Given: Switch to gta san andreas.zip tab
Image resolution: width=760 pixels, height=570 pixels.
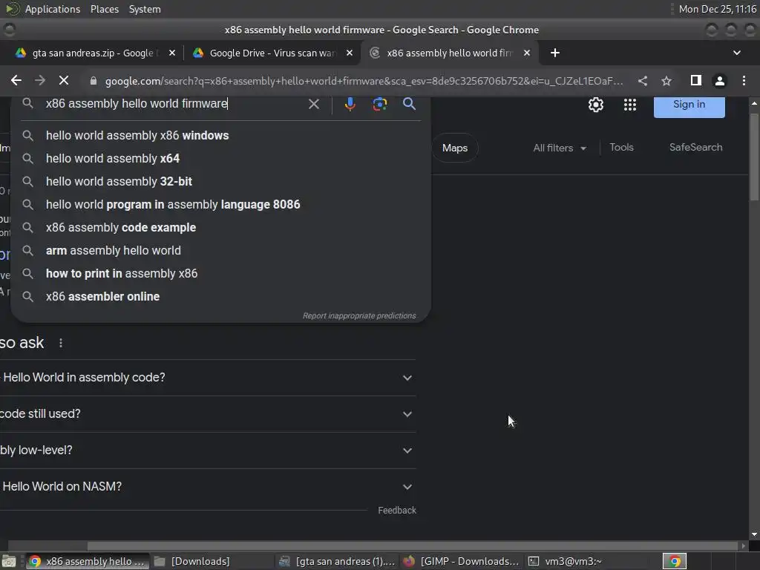Looking at the screenshot, I should 93,53.
